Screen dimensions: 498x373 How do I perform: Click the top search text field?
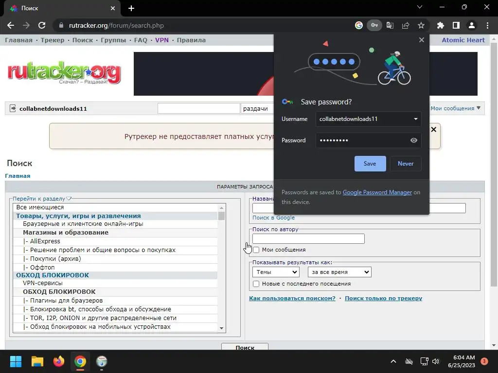point(198,108)
